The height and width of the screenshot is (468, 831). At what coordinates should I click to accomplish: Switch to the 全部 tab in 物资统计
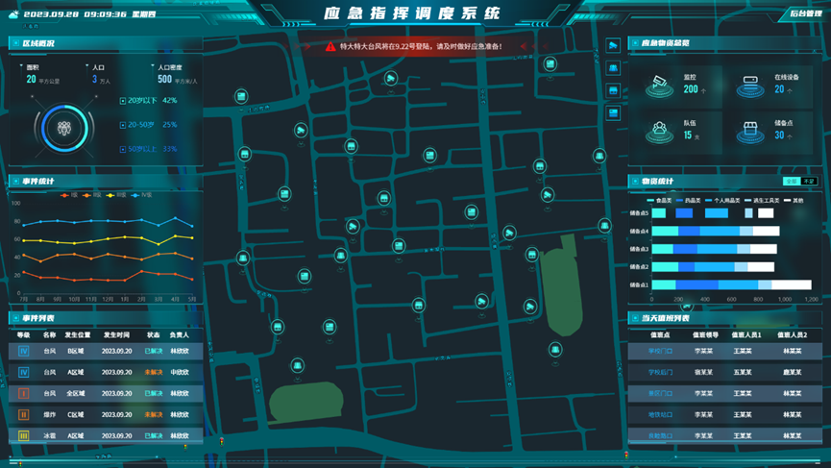pyautogui.click(x=792, y=182)
